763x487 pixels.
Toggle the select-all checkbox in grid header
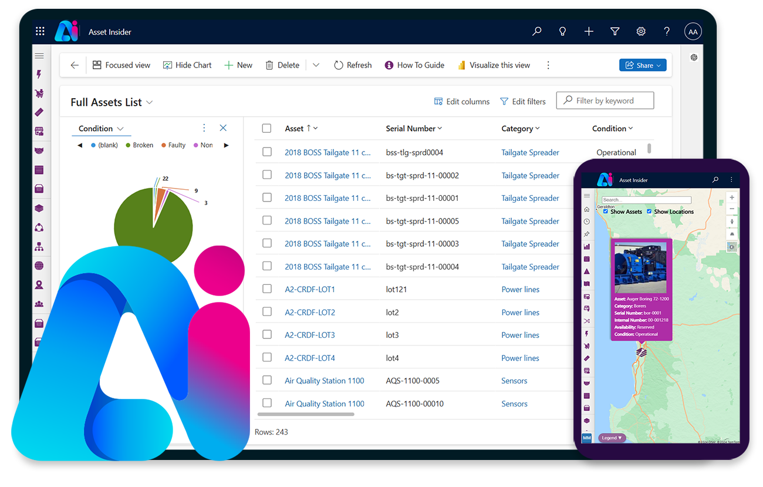[266, 129]
